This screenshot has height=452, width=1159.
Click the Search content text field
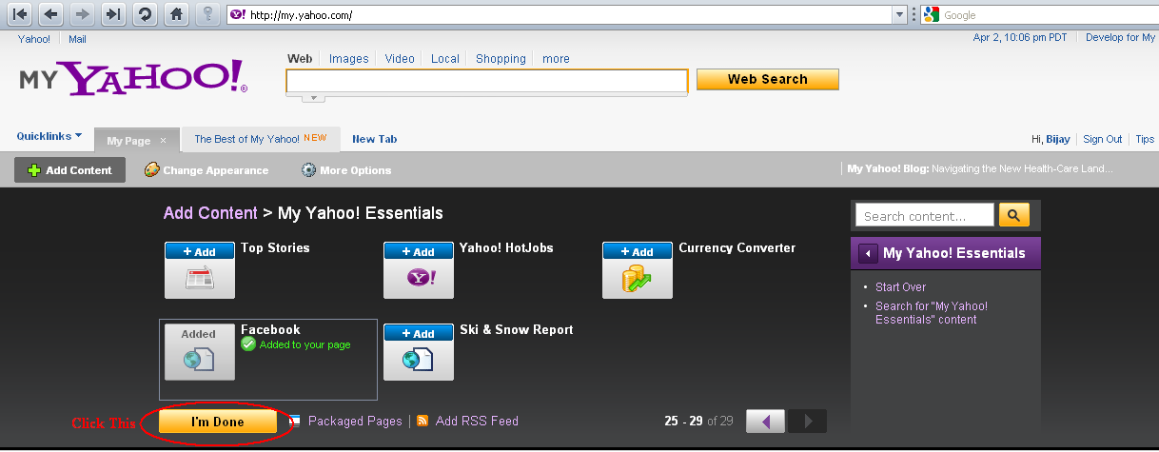(925, 216)
